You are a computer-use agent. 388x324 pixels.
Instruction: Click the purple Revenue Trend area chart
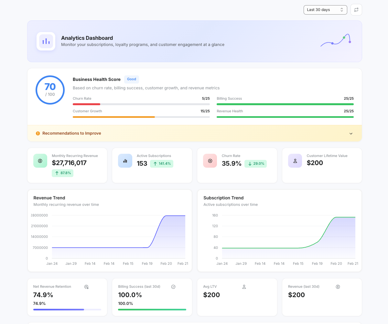pos(118,237)
